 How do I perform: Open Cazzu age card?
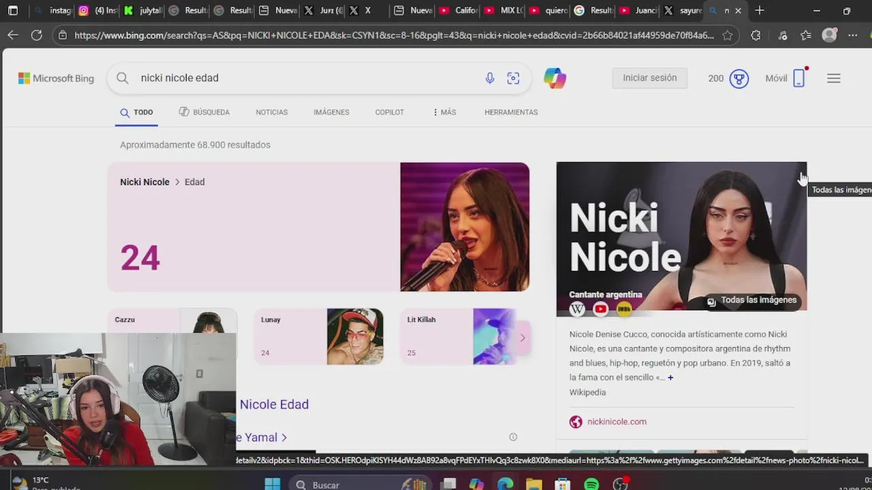[x=172, y=321]
